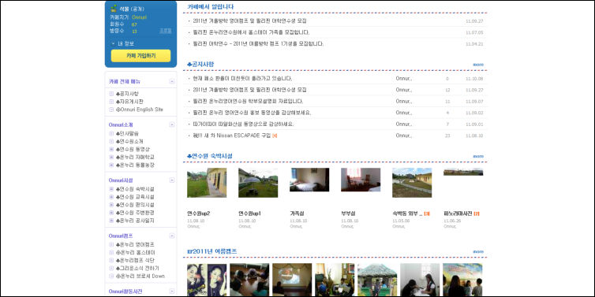Click the 카페에서 알립니다 heading
Screen dimensions: 595x297
tap(211, 6)
